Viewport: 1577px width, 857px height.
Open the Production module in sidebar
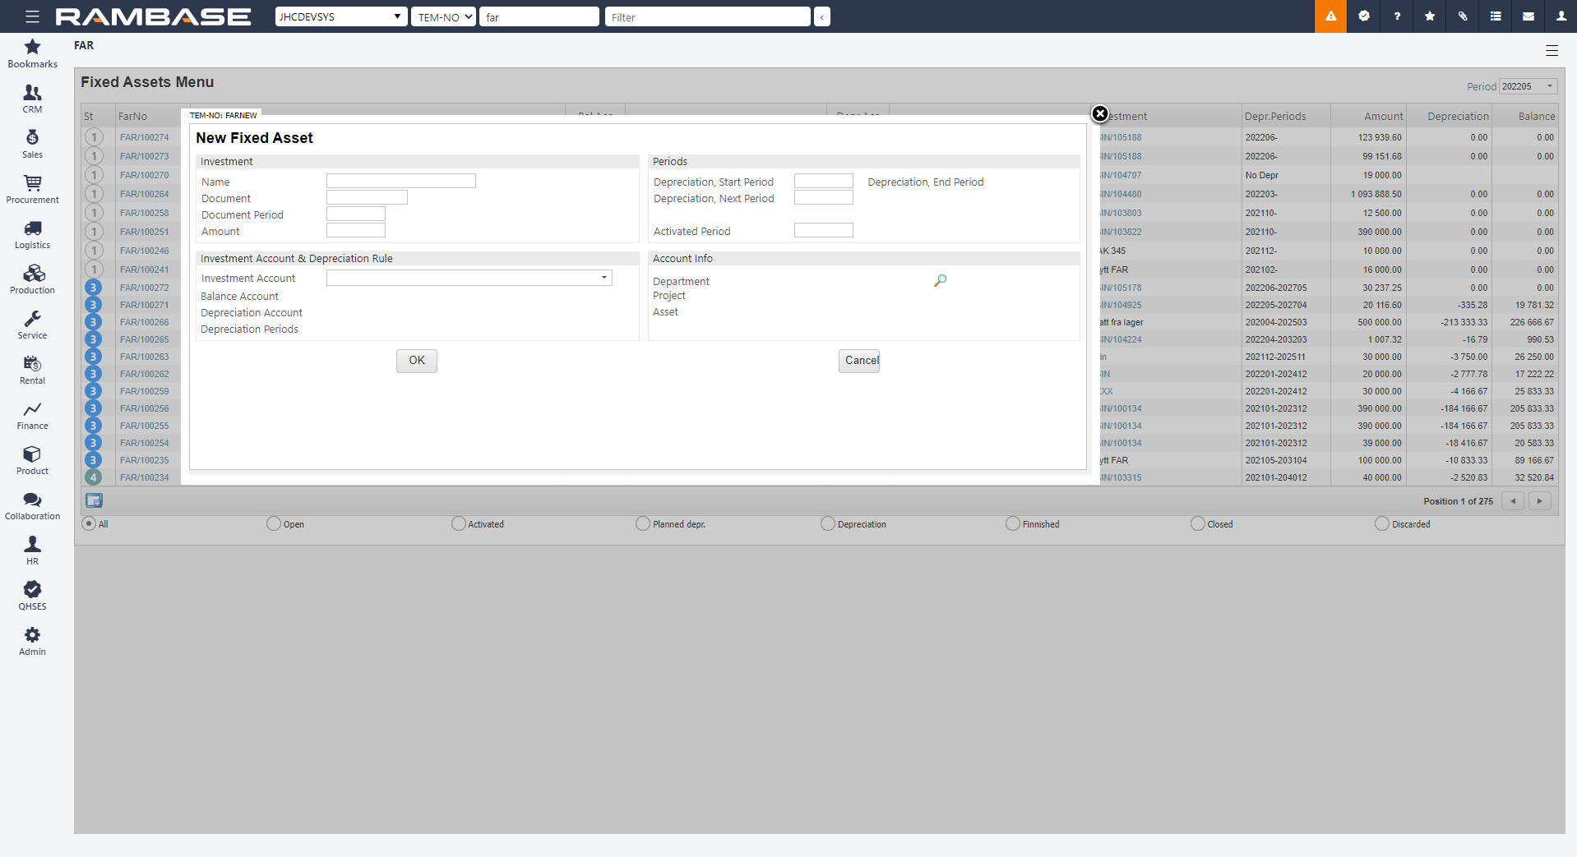pyautogui.click(x=32, y=279)
